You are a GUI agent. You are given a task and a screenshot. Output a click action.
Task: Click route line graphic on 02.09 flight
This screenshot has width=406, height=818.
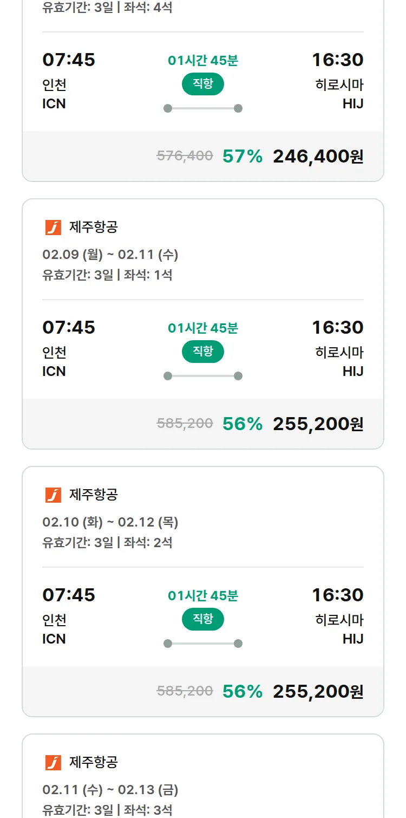pyautogui.click(x=203, y=376)
